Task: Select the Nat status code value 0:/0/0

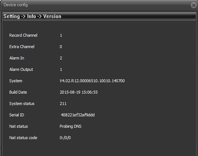Action: tap(65, 138)
